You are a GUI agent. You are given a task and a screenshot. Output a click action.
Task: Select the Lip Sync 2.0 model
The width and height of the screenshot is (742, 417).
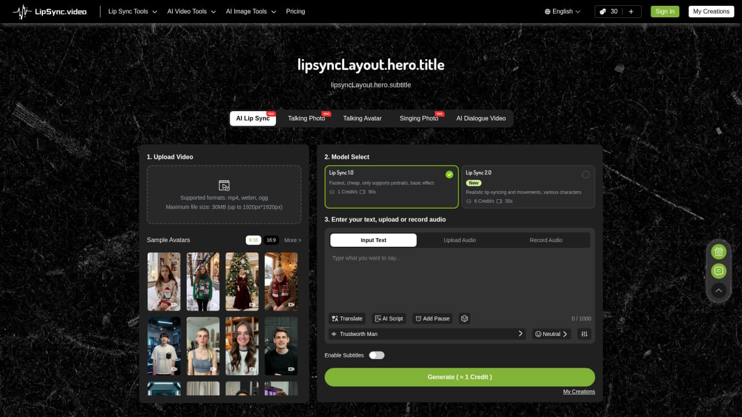tap(528, 186)
